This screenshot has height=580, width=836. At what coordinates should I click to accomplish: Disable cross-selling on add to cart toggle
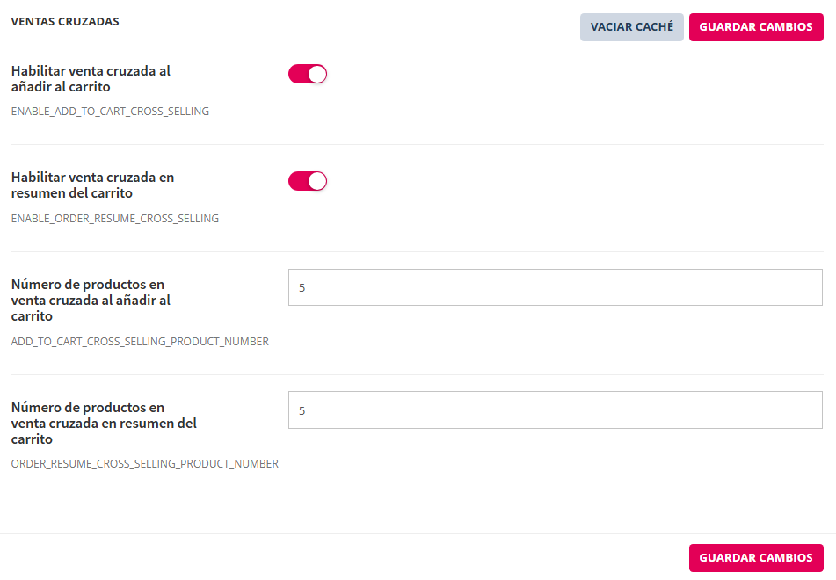(x=308, y=75)
